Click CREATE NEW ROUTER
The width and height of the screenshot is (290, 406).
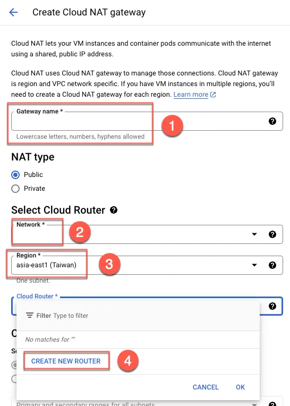coord(66,361)
